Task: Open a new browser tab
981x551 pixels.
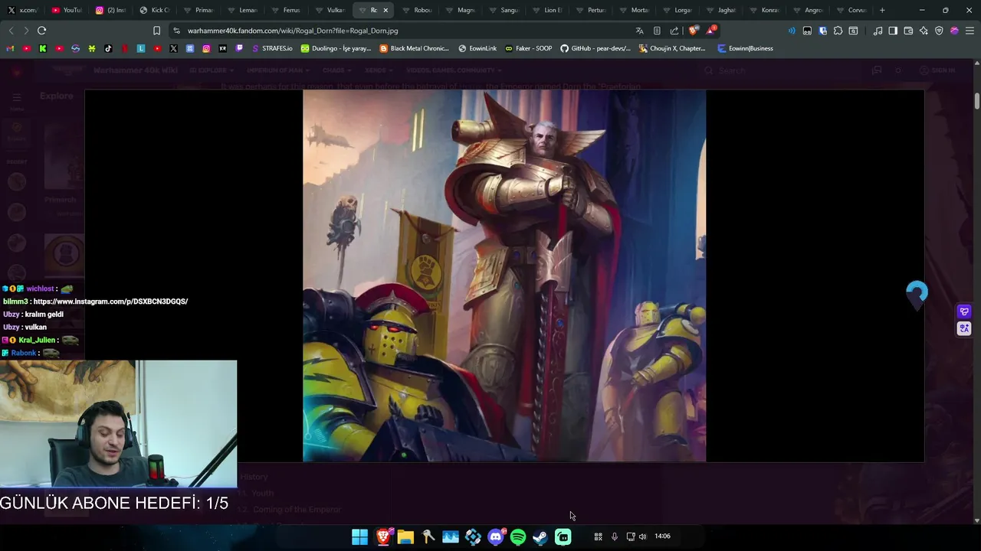Action: pos(882,10)
